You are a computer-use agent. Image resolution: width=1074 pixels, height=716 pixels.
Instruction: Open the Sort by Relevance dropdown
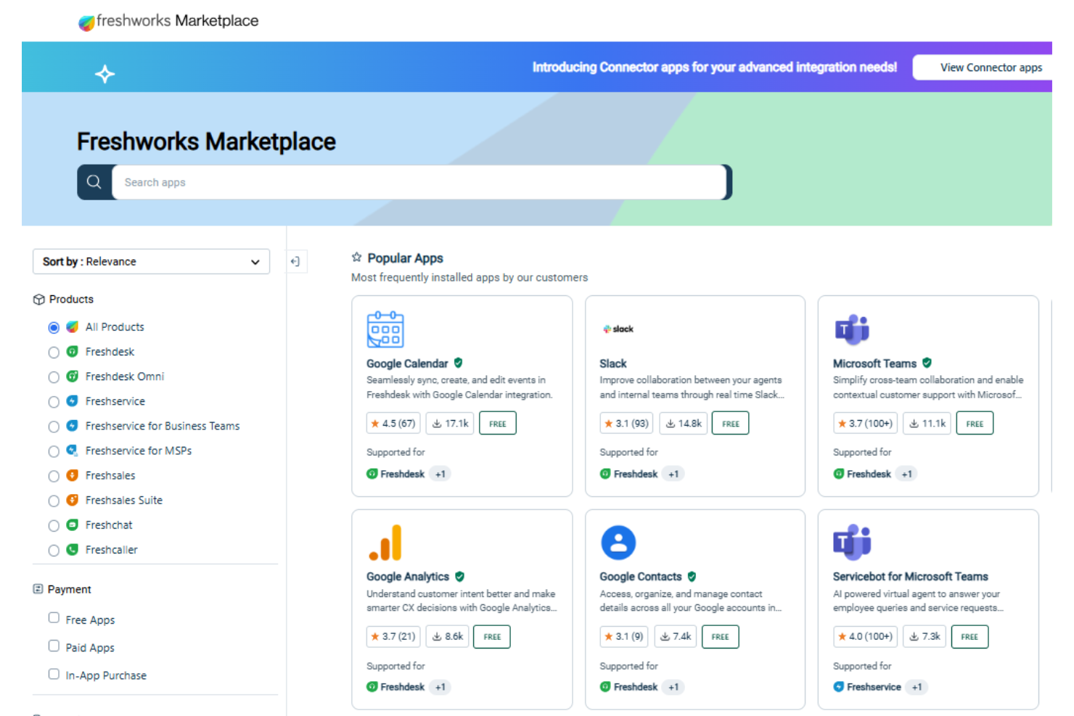151,261
